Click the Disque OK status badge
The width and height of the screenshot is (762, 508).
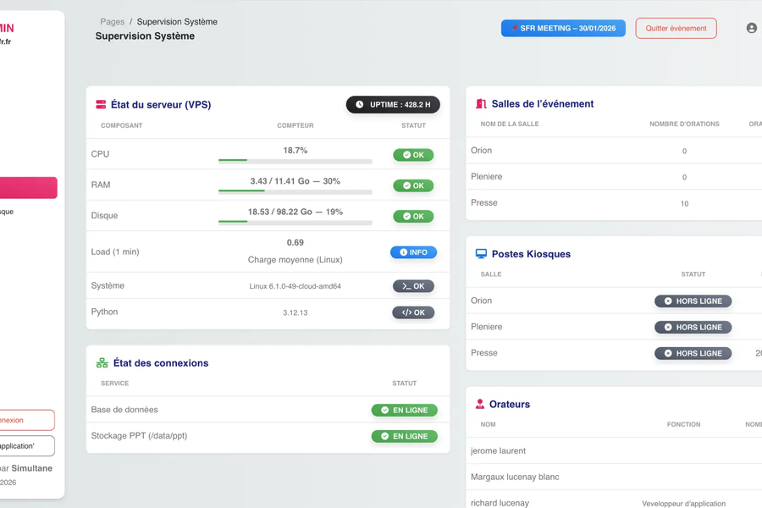413,217
